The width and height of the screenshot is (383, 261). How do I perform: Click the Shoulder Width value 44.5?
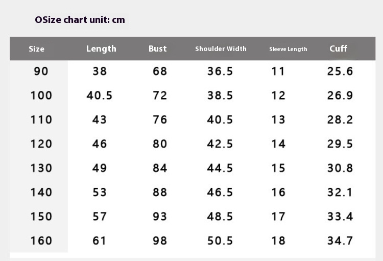(x=220, y=168)
